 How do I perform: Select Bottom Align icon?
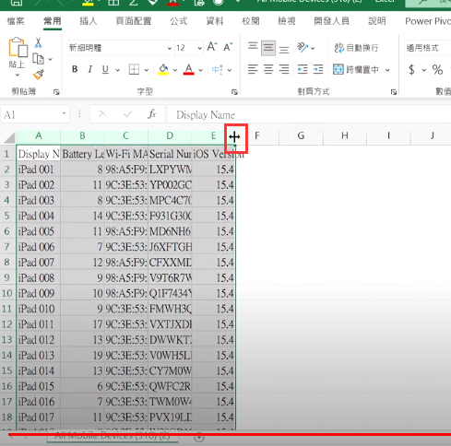[x=284, y=49]
